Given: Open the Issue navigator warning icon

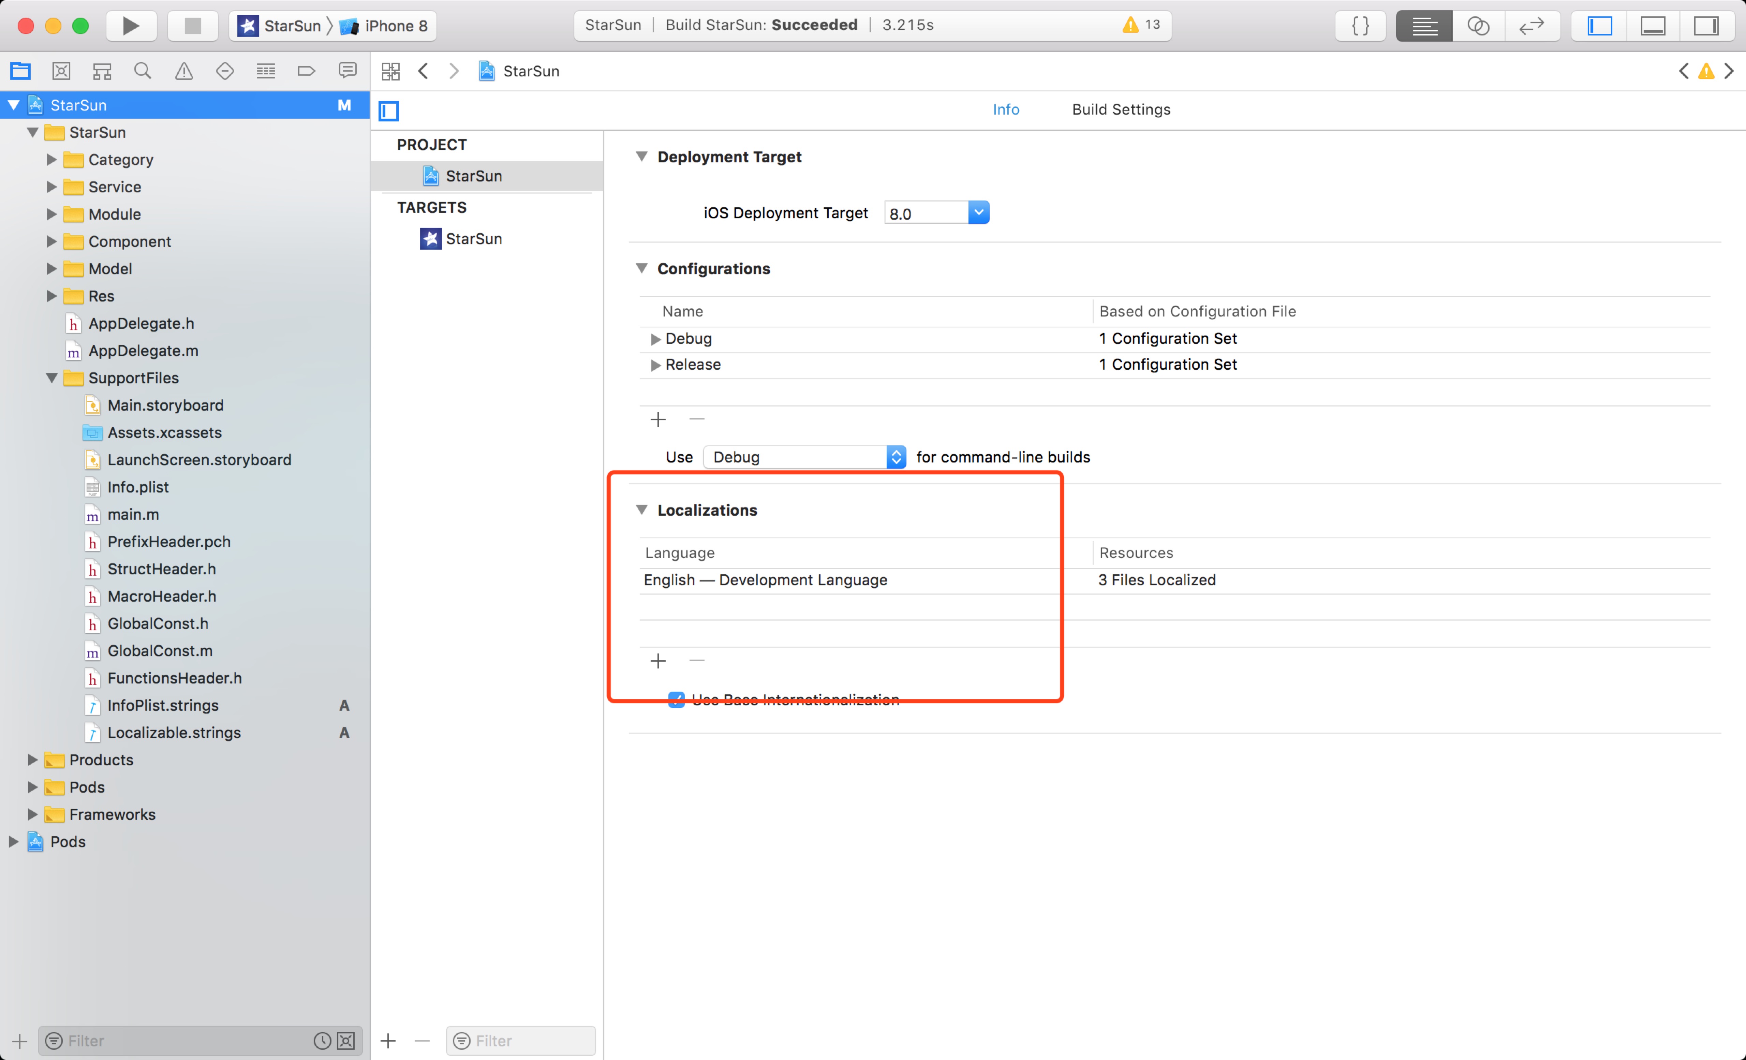Looking at the screenshot, I should pos(183,71).
